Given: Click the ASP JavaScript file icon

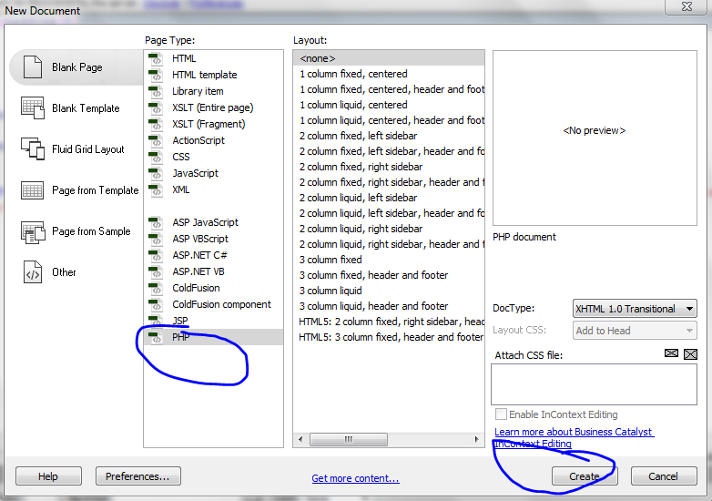Looking at the screenshot, I should (x=156, y=222).
